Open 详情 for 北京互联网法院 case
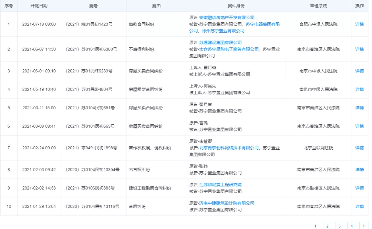This screenshot has width=372, height=229. point(359,148)
